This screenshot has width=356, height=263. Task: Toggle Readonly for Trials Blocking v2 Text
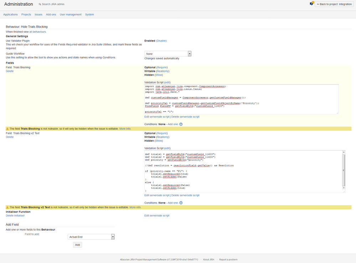(x=162, y=137)
